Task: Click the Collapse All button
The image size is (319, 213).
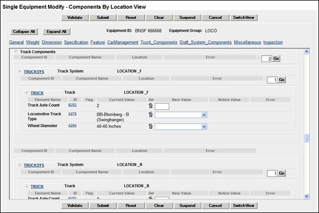Action: (x=24, y=31)
